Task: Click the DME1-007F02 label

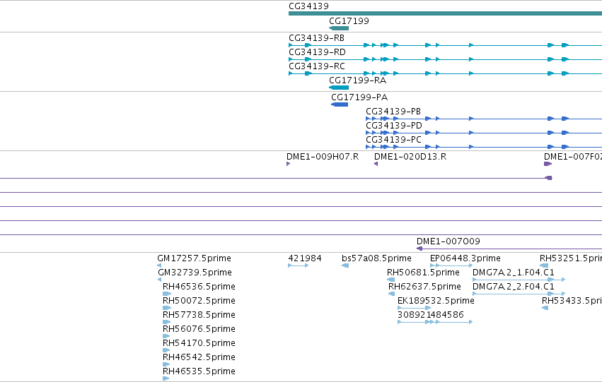Action: point(573,157)
